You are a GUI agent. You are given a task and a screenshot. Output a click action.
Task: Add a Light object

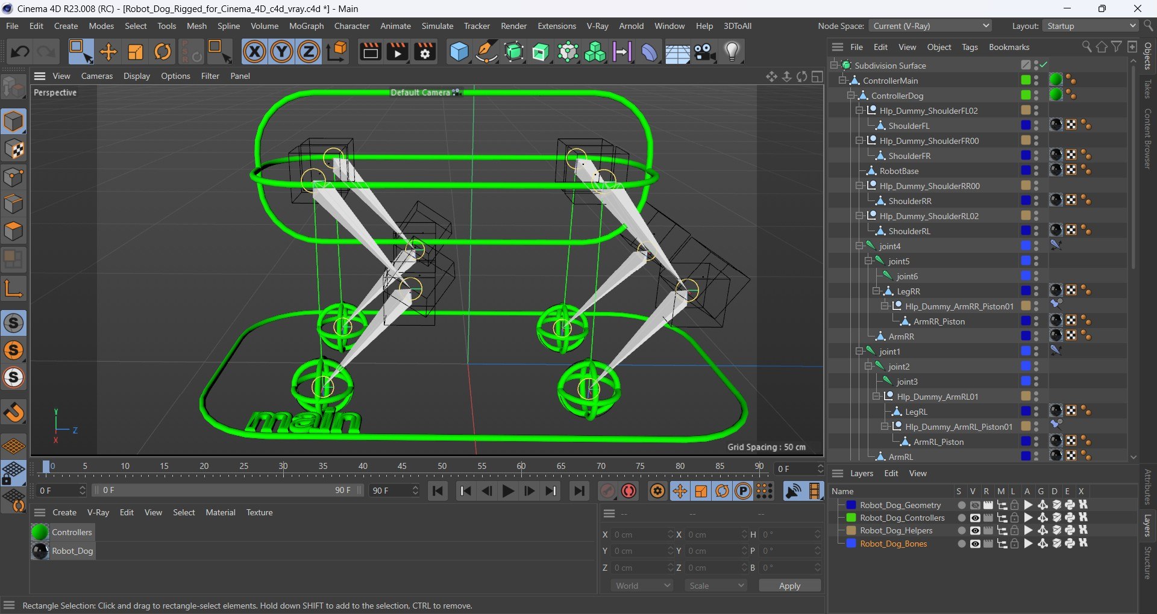[732, 52]
